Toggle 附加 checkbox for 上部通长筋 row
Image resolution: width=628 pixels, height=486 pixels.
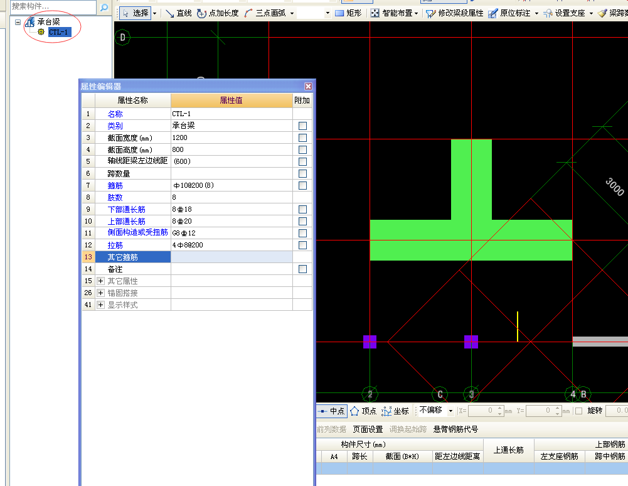point(303,222)
